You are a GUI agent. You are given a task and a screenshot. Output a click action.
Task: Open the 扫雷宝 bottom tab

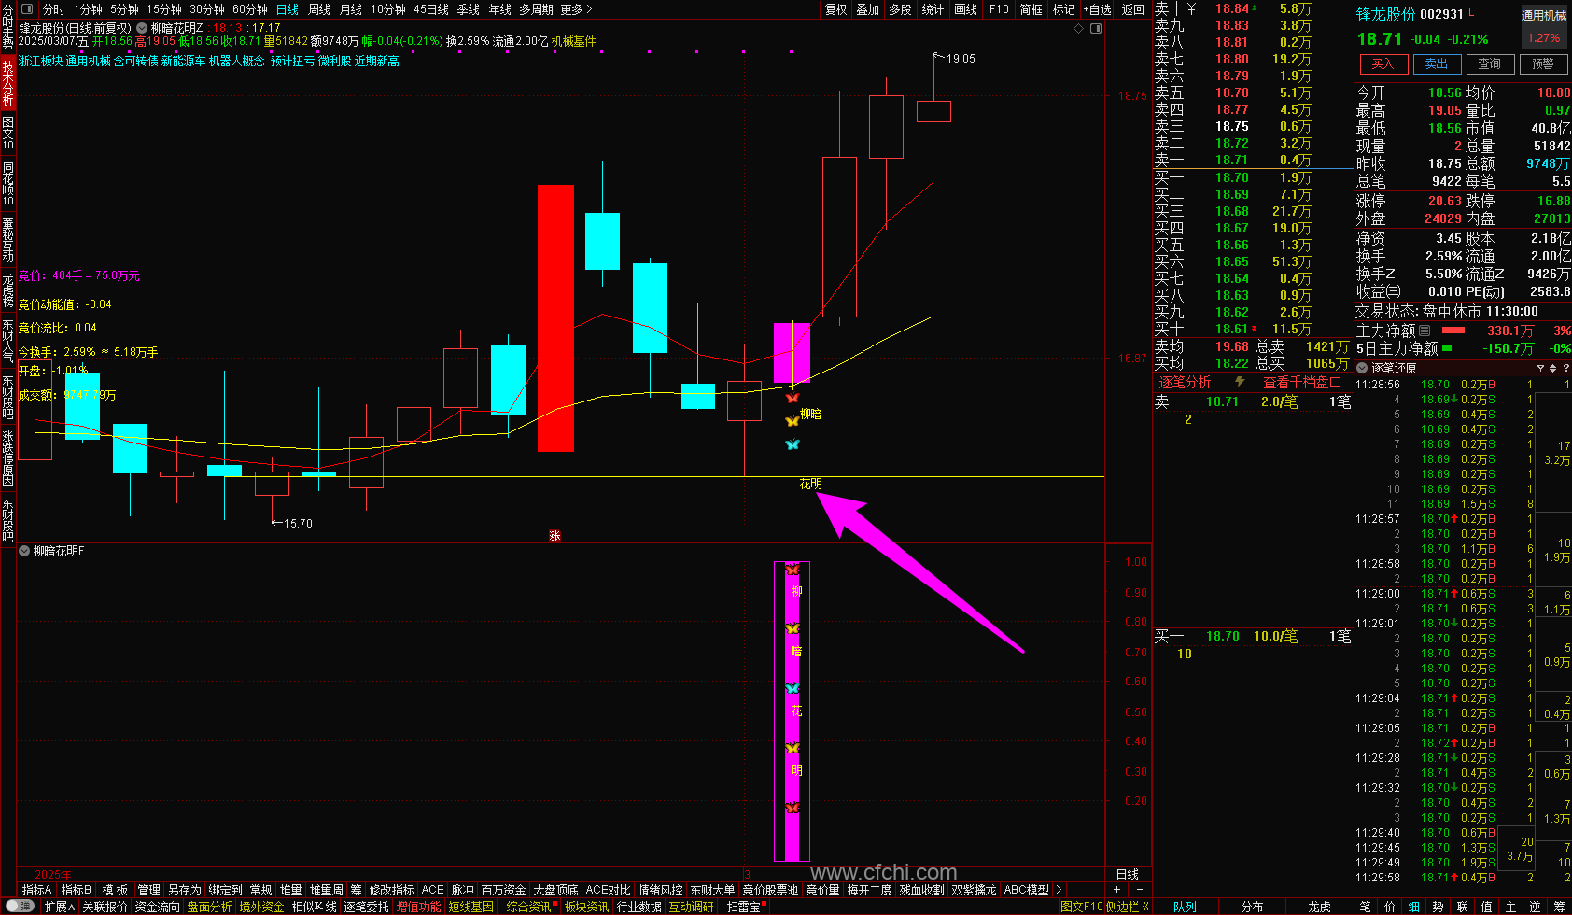[744, 907]
